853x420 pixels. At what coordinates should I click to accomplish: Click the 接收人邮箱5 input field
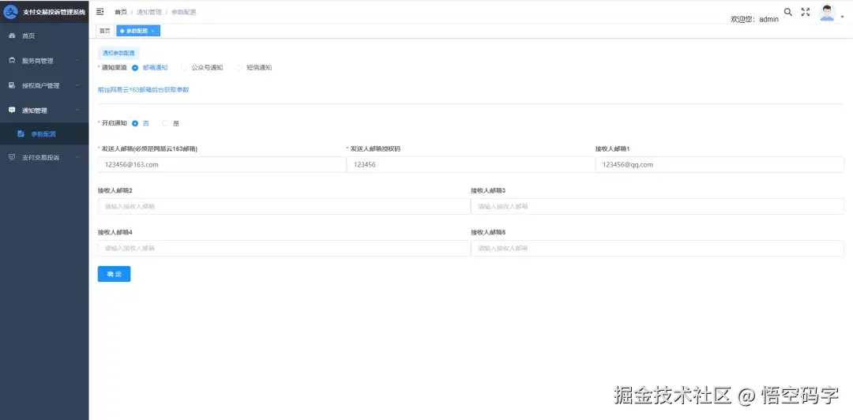coord(657,248)
